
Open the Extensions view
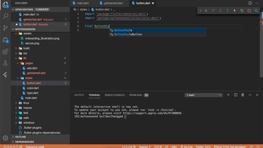(x=5, y=51)
